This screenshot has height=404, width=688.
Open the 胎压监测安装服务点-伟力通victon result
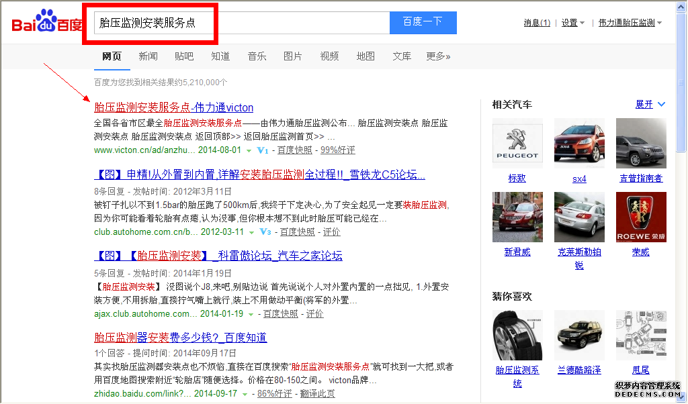click(x=173, y=107)
